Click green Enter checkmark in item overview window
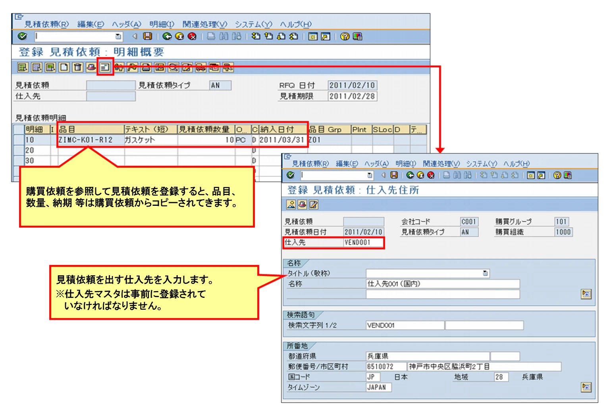 click(x=23, y=36)
